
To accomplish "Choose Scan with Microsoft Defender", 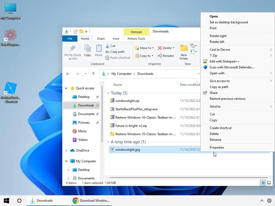I will (232, 67).
